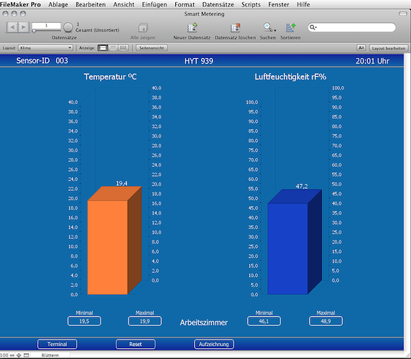Screen dimensions: 411x359
Task: Open the Scripts menu
Action: pyautogui.click(x=251, y=4)
